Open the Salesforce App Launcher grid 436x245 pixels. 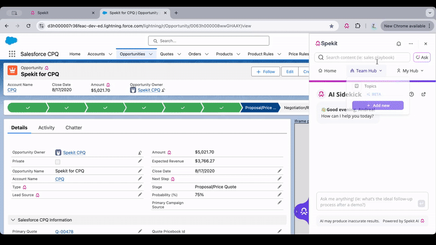point(12,54)
